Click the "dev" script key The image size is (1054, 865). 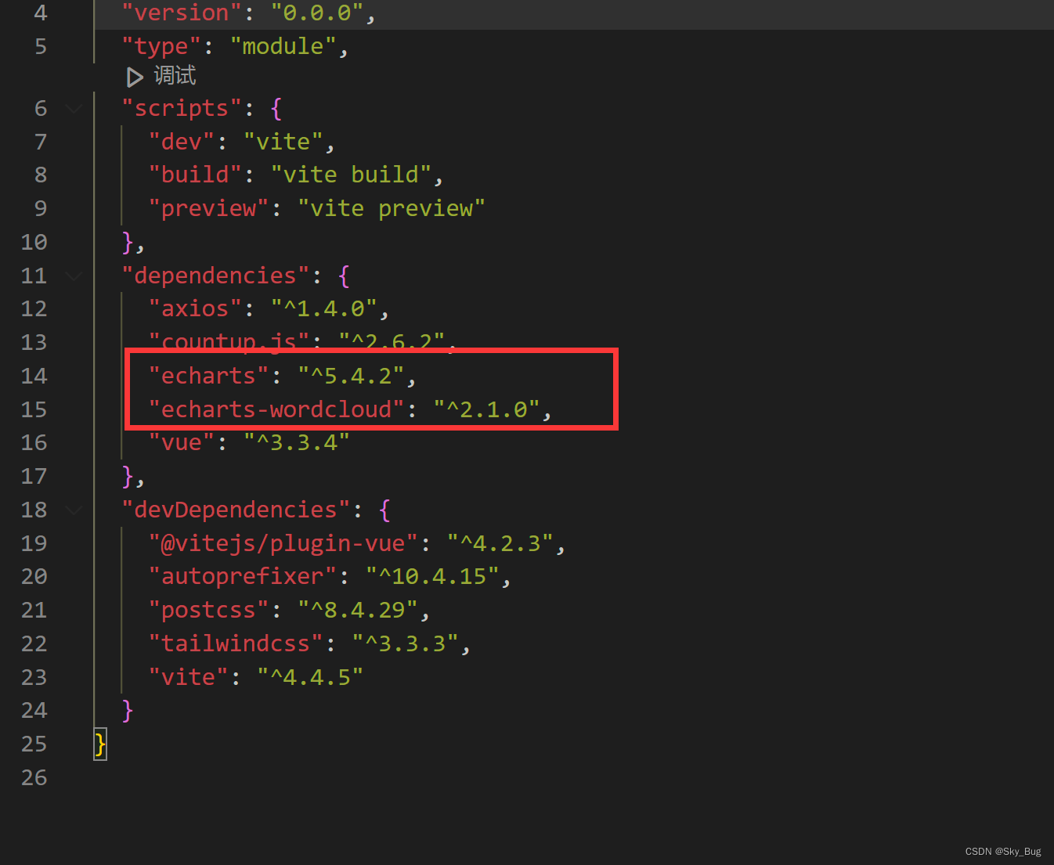click(x=182, y=142)
